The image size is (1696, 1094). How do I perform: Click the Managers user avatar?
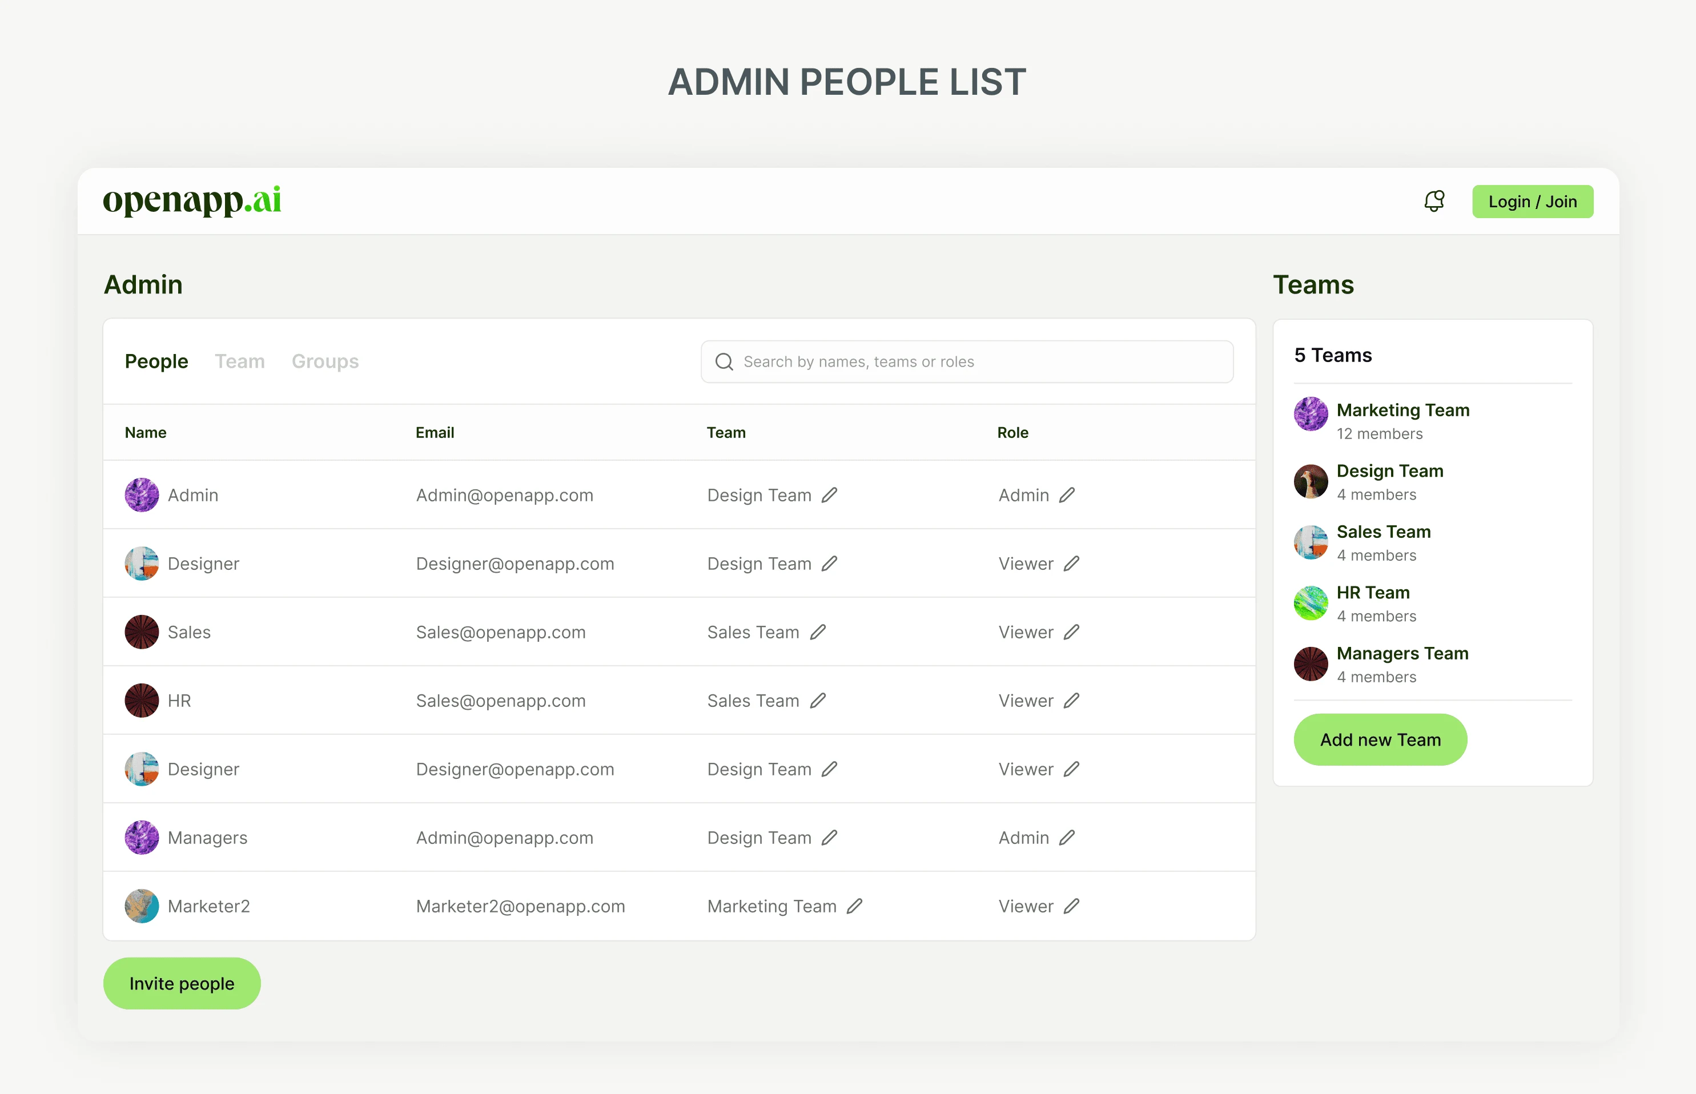click(x=142, y=838)
